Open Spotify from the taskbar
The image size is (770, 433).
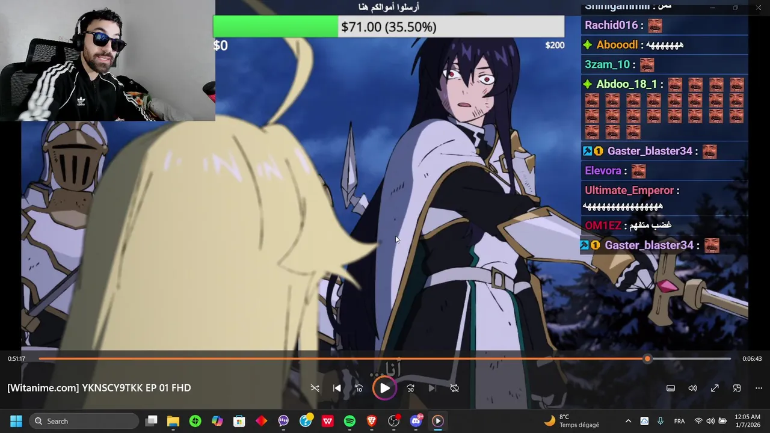point(350,421)
